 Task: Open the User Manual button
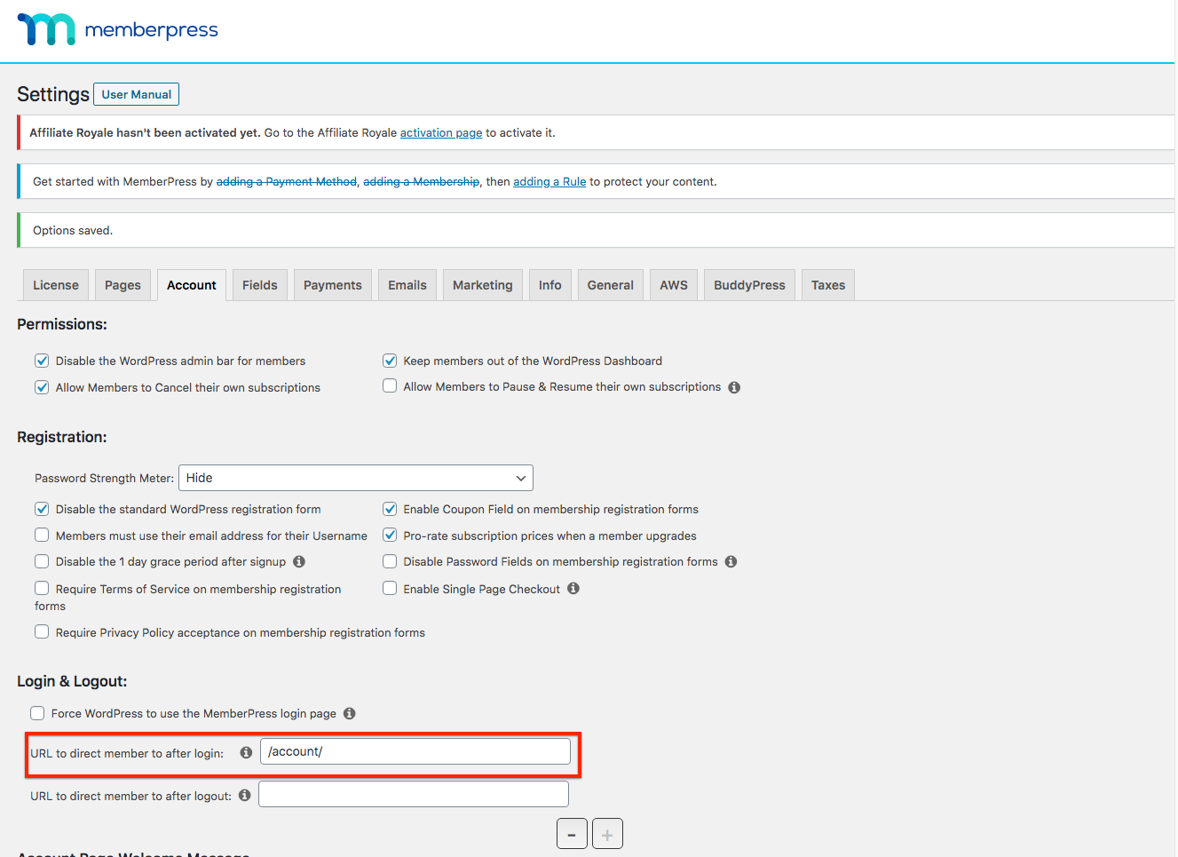pos(137,94)
